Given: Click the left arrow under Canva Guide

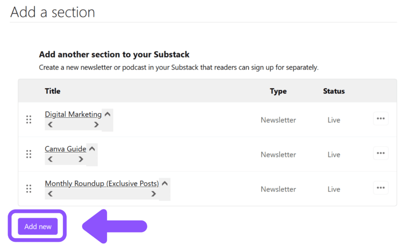Looking at the screenshot, I should 50,159.
